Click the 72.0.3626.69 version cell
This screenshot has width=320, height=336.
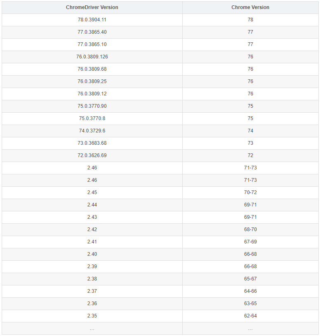(x=92, y=155)
